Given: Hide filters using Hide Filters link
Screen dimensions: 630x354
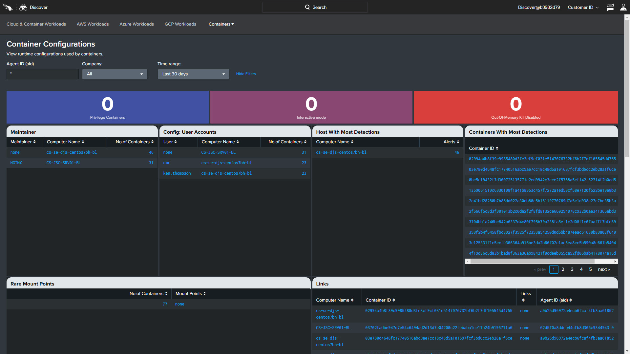Looking at the screenshot, I should pyautogui.click(x=246, y=73).
